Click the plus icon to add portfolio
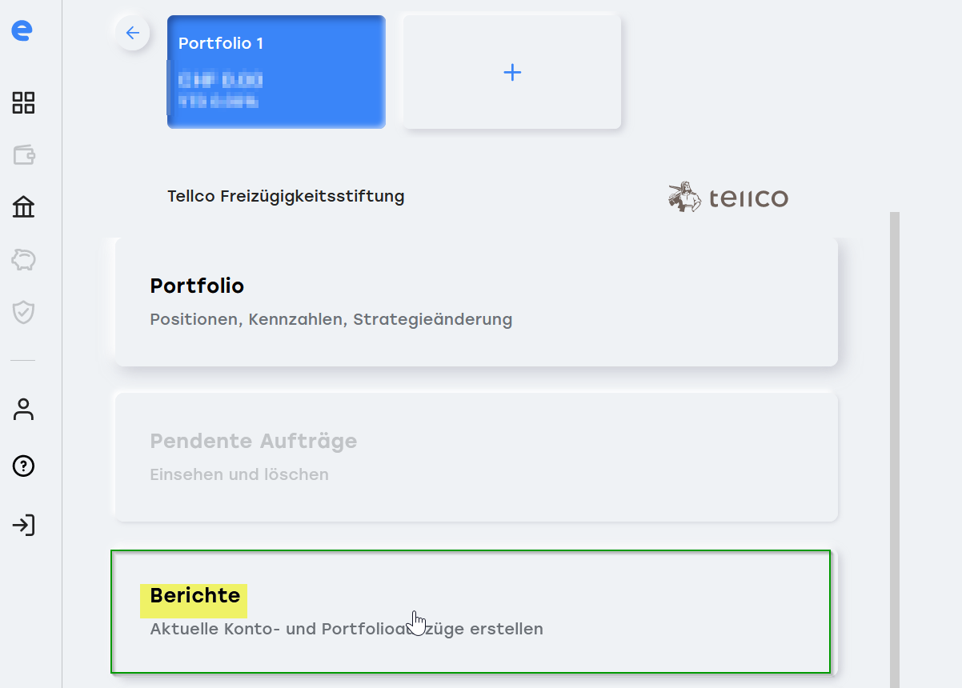The width and height of the screenshot is (962, 688). click(x=512, y=73)
